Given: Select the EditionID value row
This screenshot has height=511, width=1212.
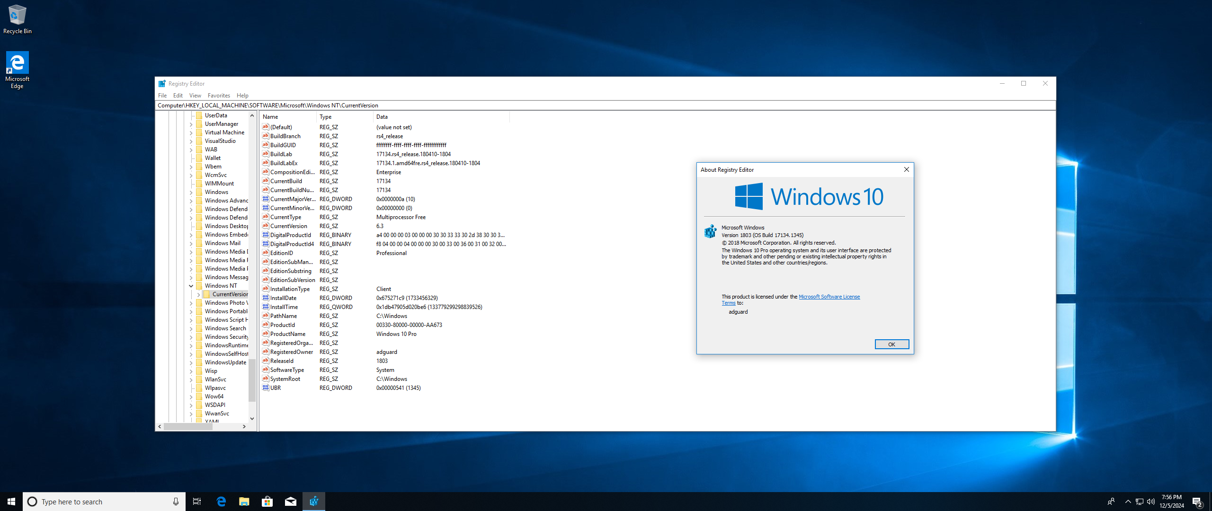Looking at the screenshot, I should (384, 253).
